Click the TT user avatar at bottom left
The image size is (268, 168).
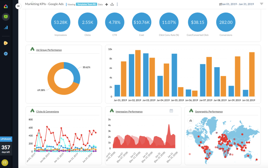pyautogui.click(x=6, y=162)
